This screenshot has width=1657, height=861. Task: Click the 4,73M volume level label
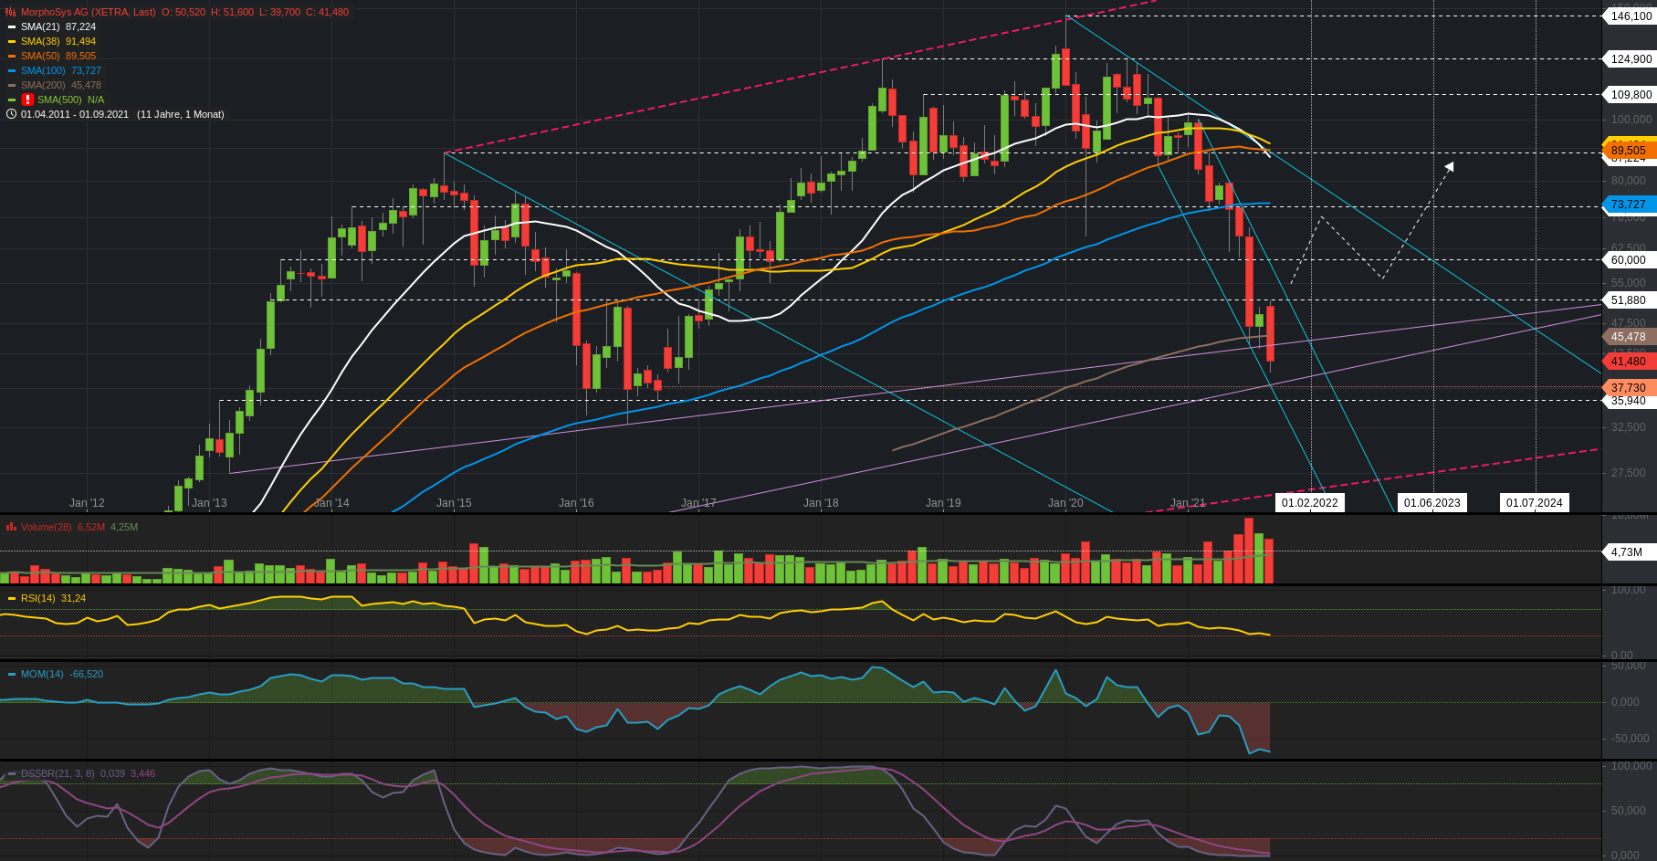[1628, 552]
